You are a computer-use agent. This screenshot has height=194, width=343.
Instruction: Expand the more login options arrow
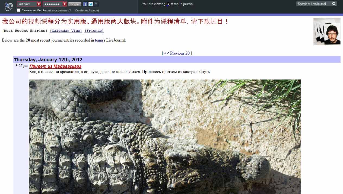(96, 4)
